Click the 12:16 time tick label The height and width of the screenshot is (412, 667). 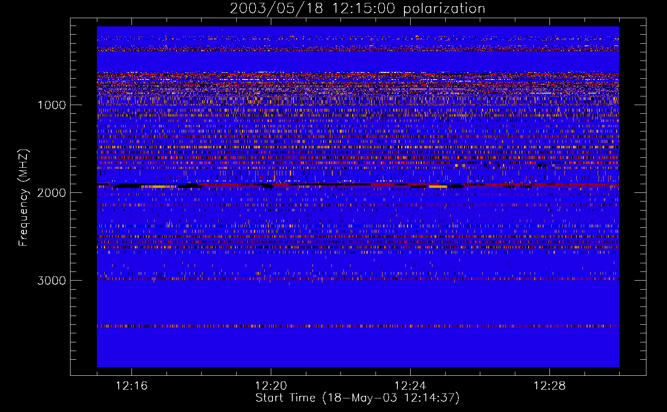(132, 386)
